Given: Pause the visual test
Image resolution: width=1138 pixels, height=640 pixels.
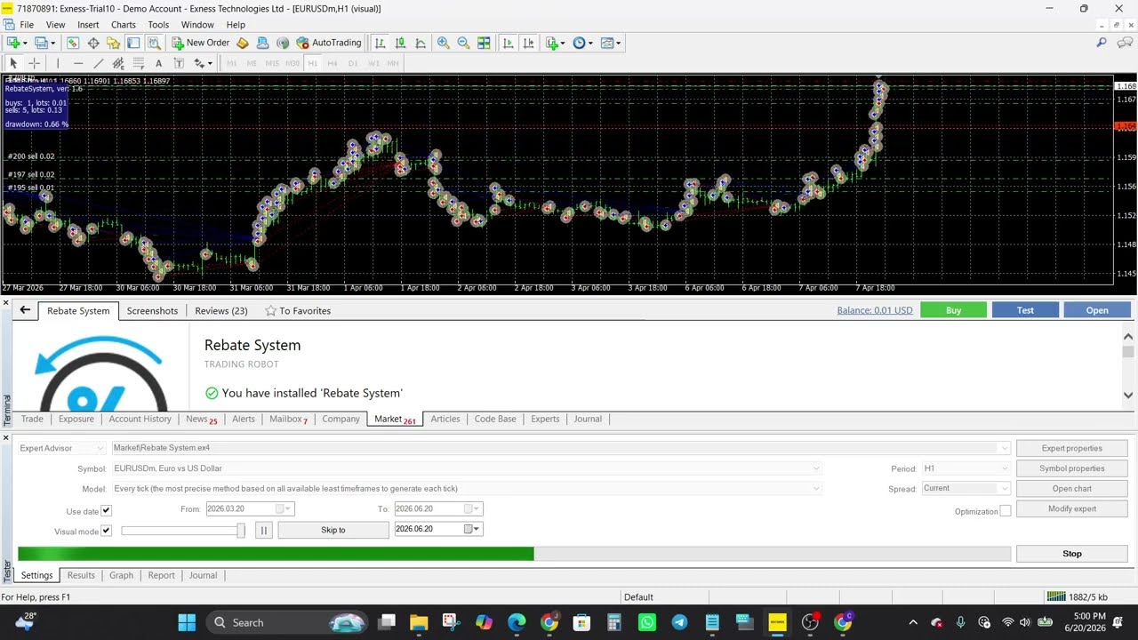Looking at the screenshot, I should pyautogui.click(x=263, y=530).
